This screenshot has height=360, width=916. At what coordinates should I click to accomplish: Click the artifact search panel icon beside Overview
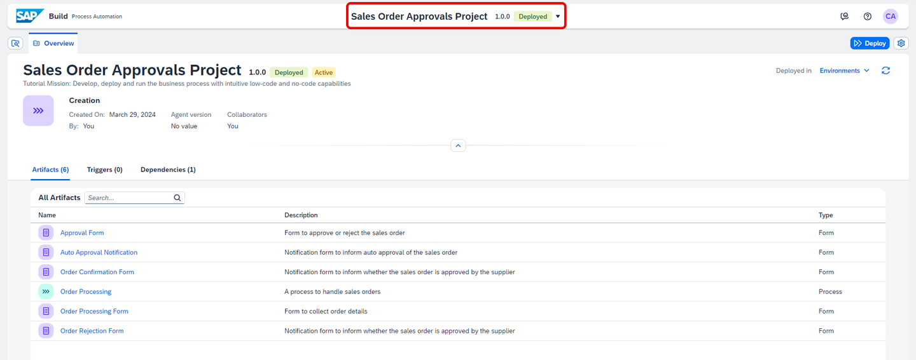16,43
